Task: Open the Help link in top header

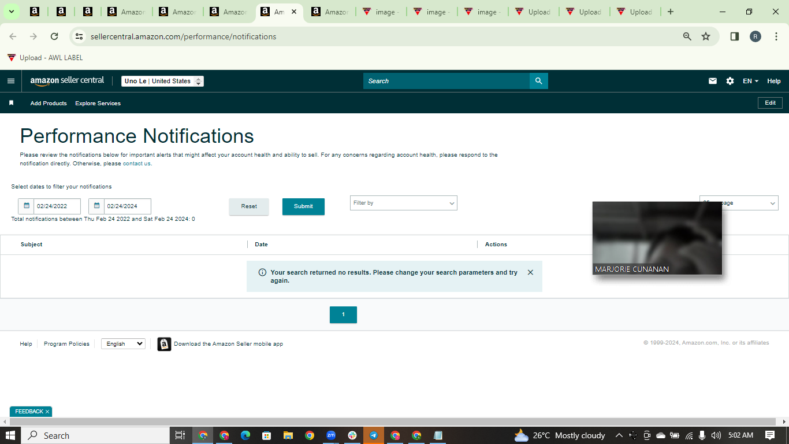Action: (x=774, y=81)
